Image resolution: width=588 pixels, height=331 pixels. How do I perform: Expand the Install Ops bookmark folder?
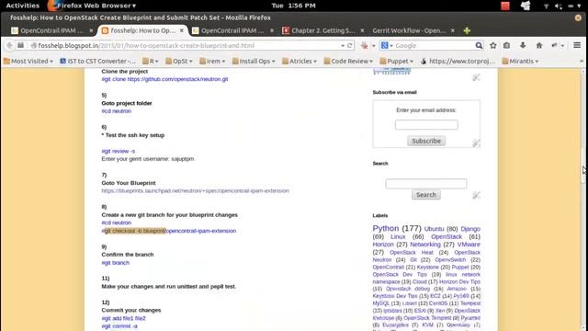(x=254, y=61)
